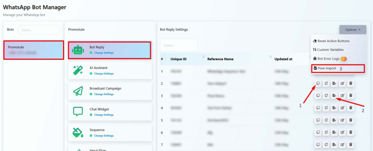Viewport: 373px width, 151px height.
Task: Click the speech bubble Chat Widget icon
Action: coord(78,112)
